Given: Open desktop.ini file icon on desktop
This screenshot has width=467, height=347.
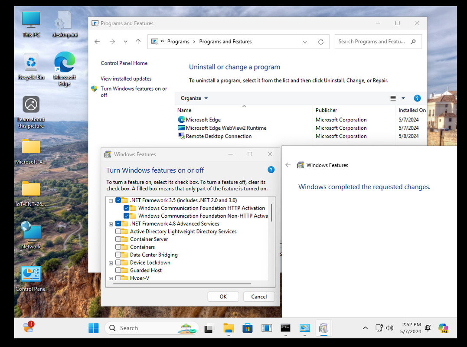Looking at the screenshot, I should tap(65, 24).
